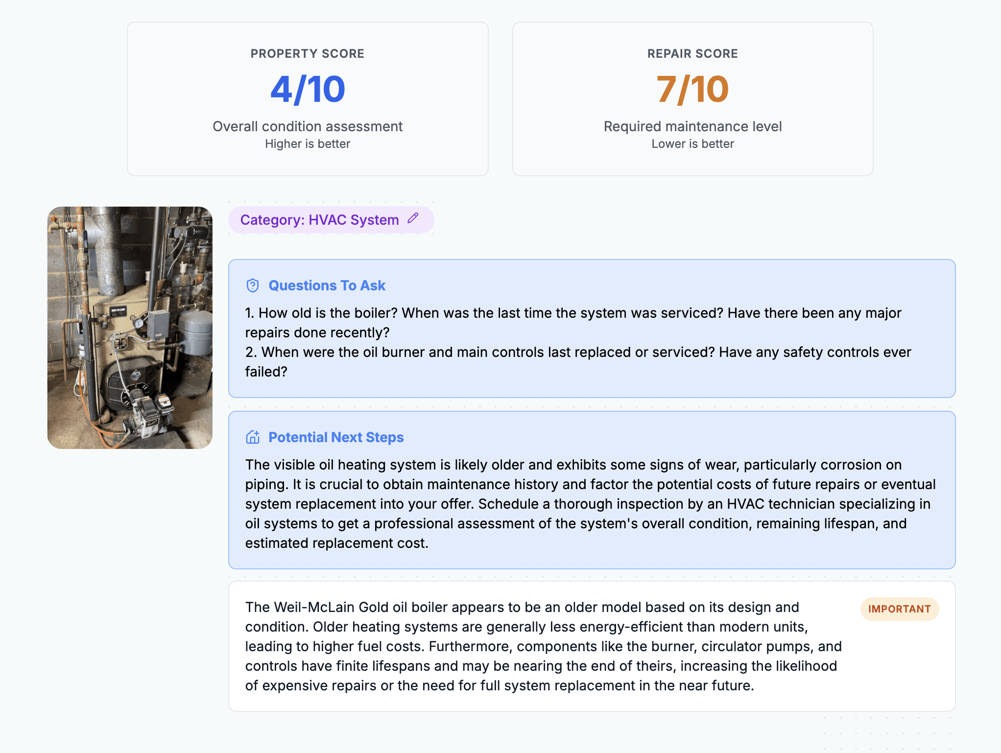Click the 4/10 property score value
The width and height of the screenshot is (1001, 753).
pos(308,88)
